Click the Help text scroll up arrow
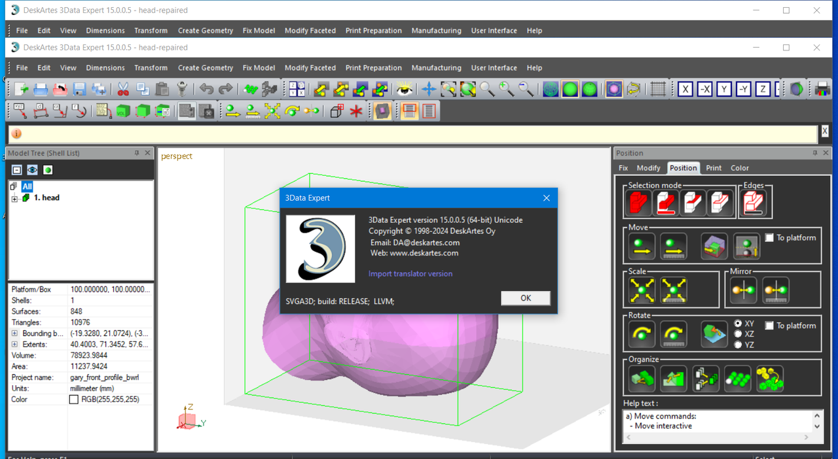The height and width of the screenshot is (459, 838). (817, 416)
